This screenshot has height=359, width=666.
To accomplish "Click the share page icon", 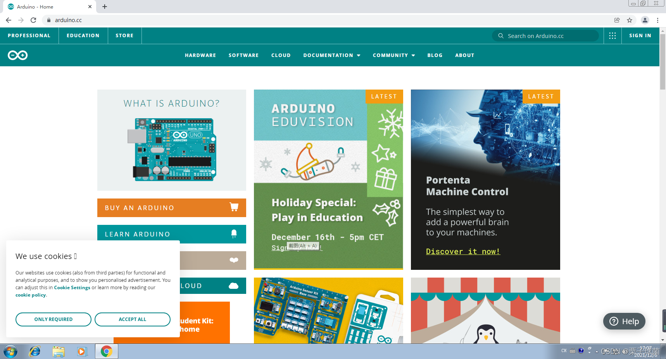I will 617,20.
